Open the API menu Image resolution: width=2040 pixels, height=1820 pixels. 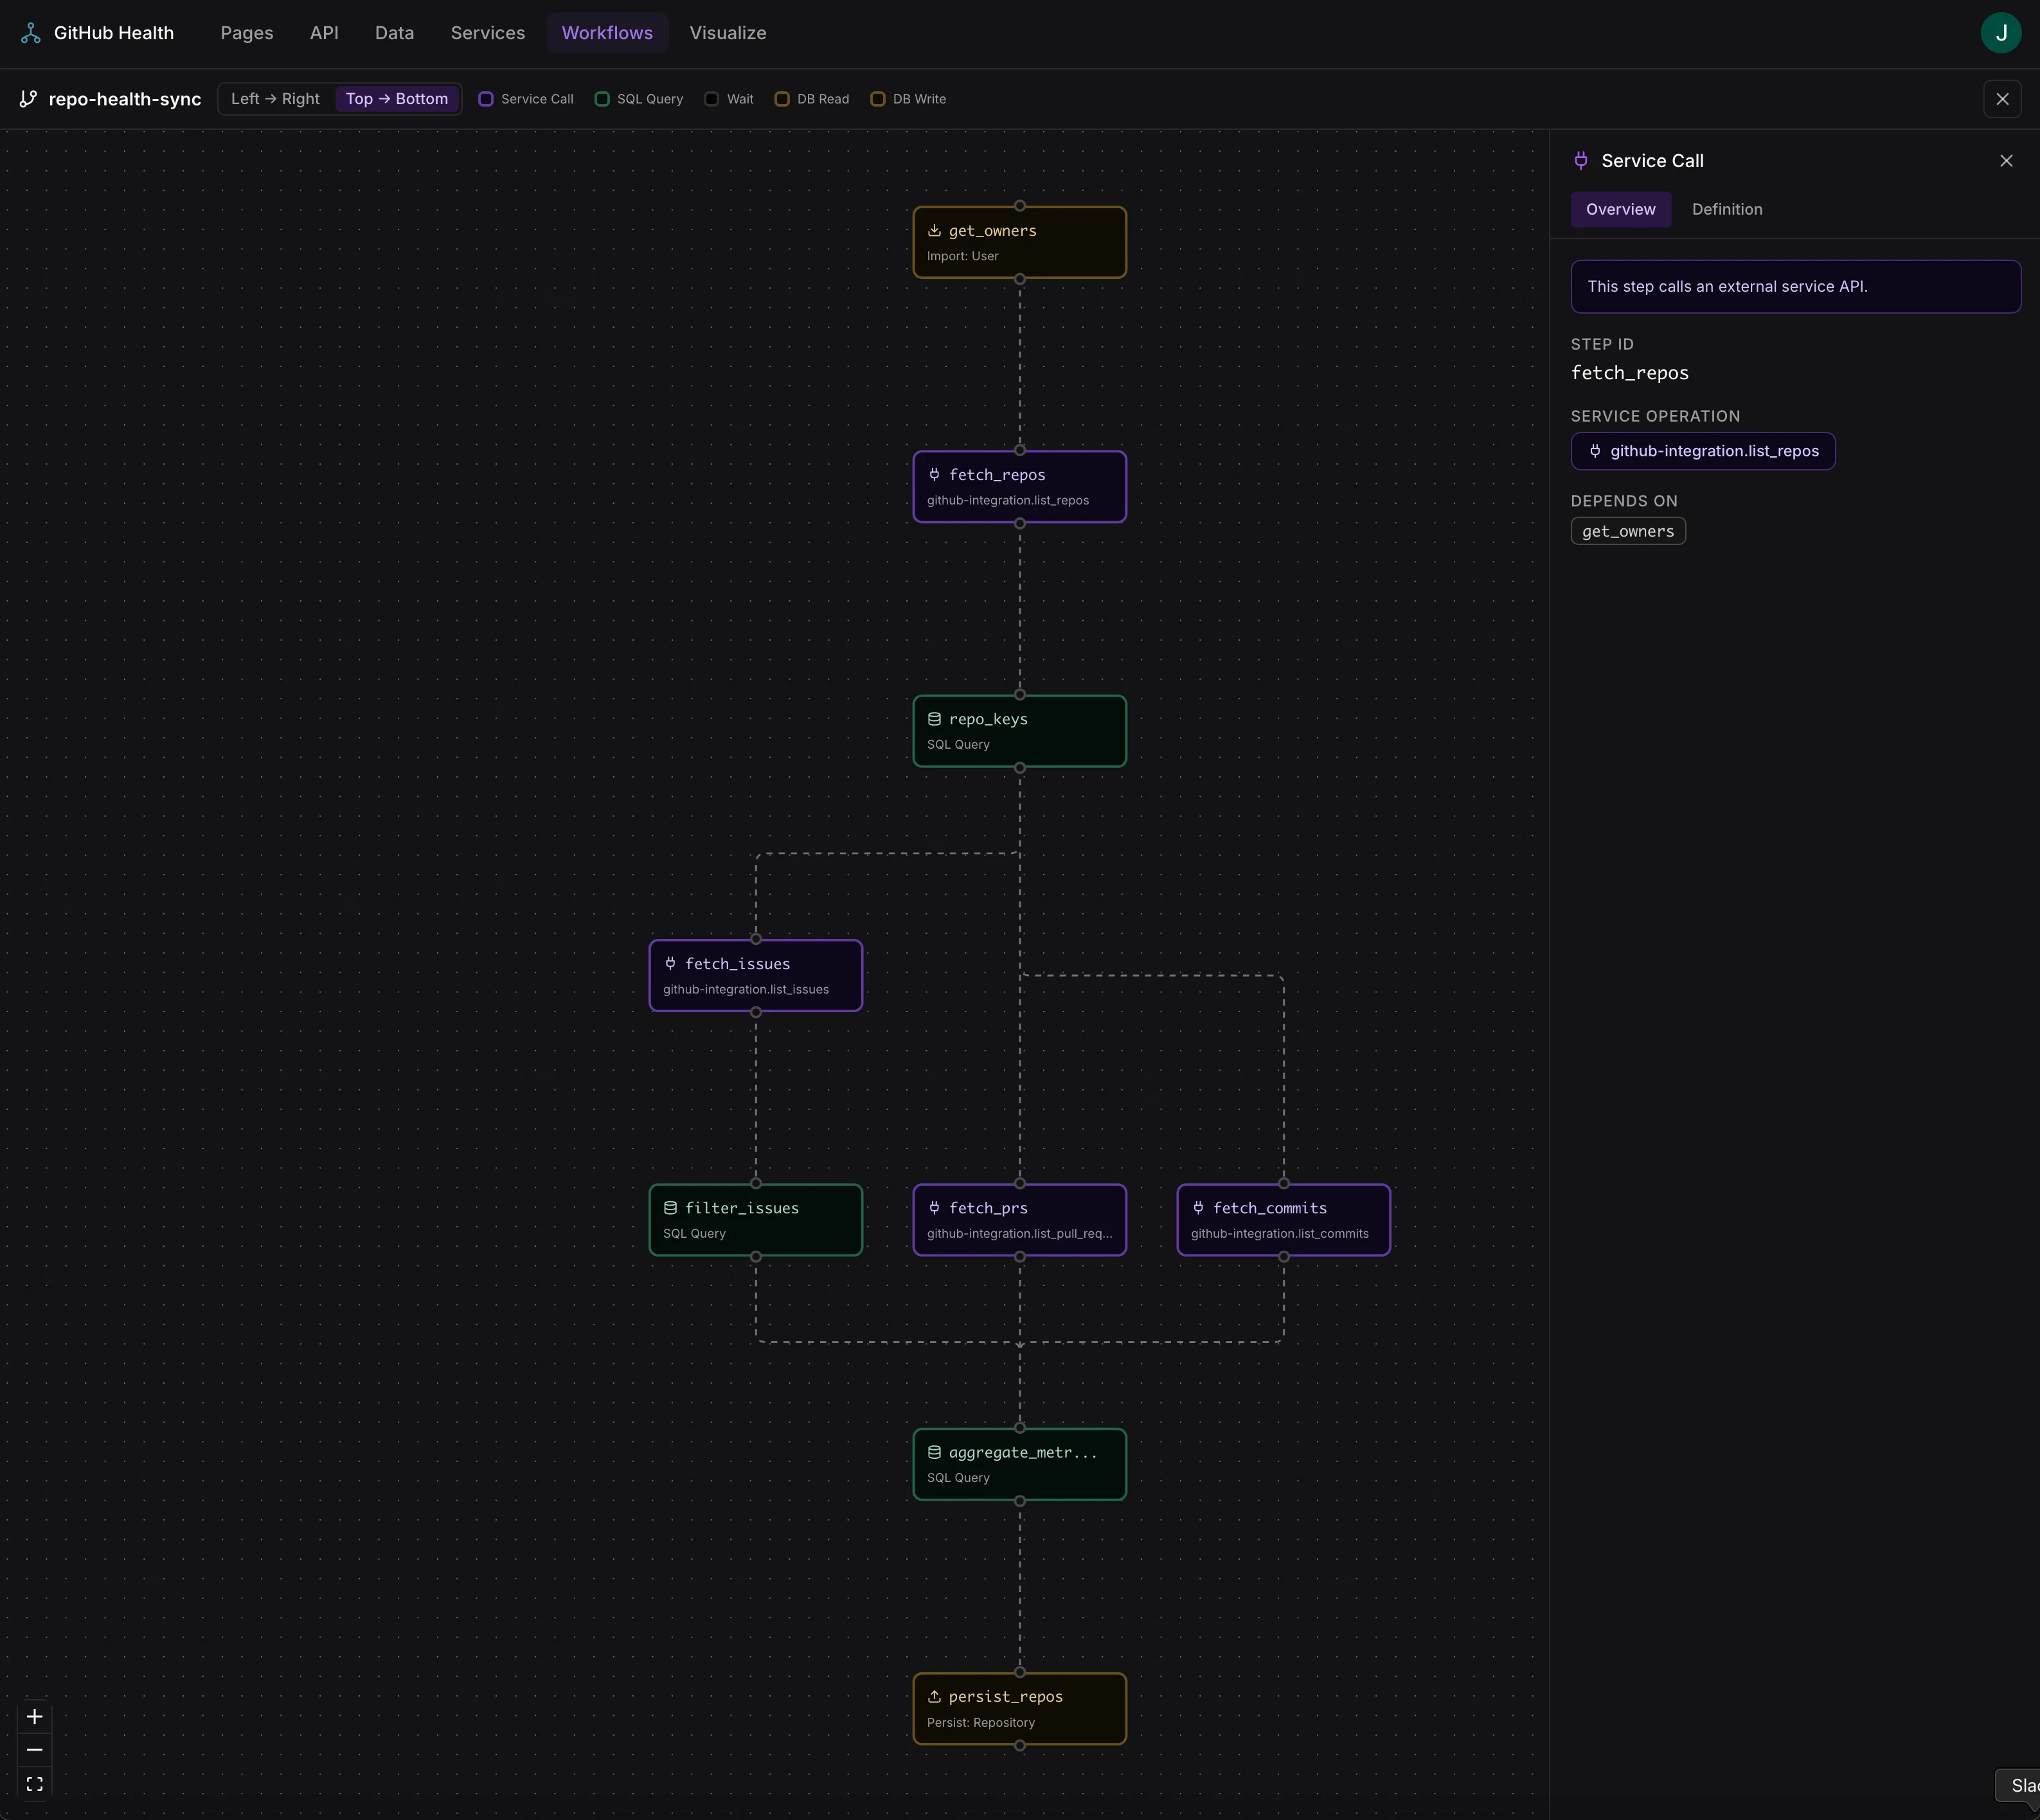[x=324, y=33]
